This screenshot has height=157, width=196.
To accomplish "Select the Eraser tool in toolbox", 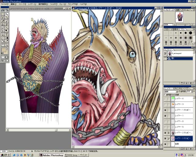I will click(3, 28).
